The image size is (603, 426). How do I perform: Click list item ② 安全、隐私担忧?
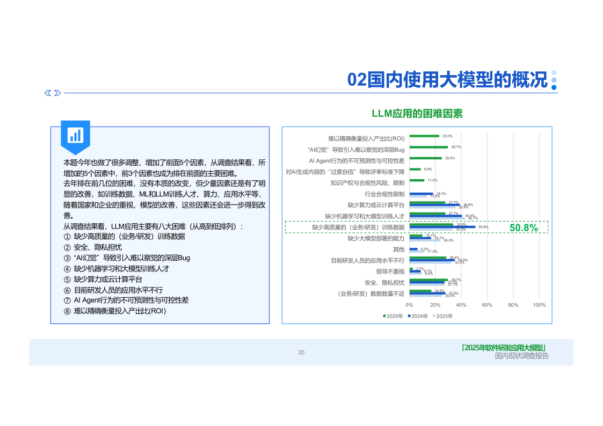point(93,247)
